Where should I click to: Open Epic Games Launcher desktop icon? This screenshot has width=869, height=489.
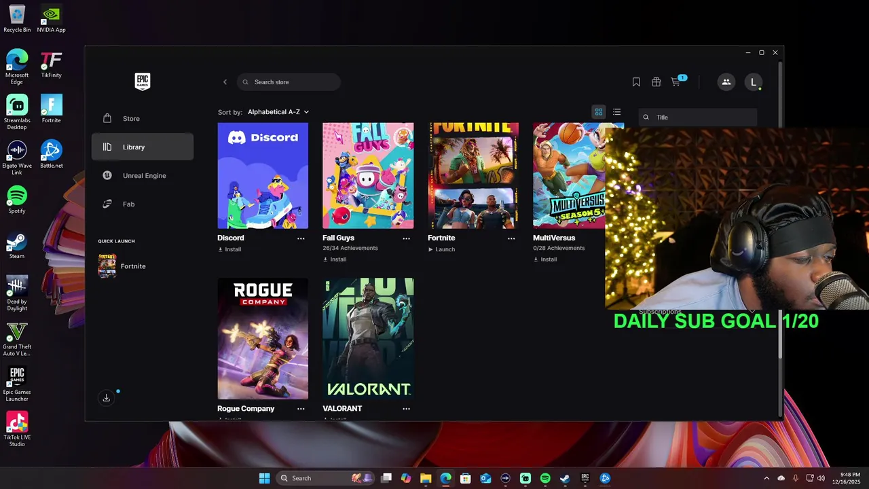[x=17, y=384]
